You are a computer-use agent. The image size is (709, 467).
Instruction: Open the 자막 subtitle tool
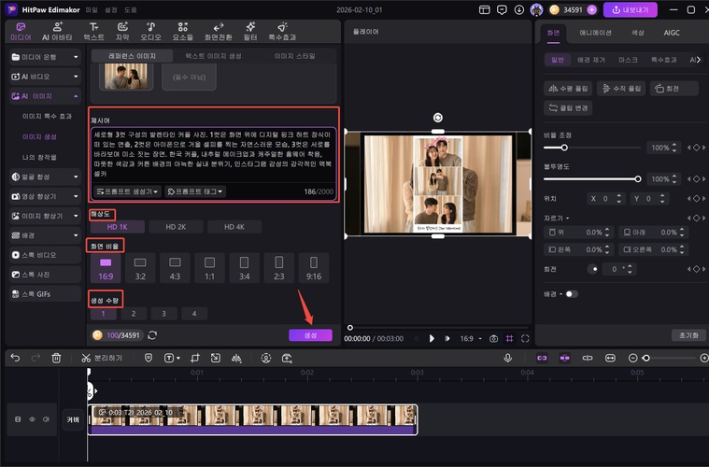point(122,32)
